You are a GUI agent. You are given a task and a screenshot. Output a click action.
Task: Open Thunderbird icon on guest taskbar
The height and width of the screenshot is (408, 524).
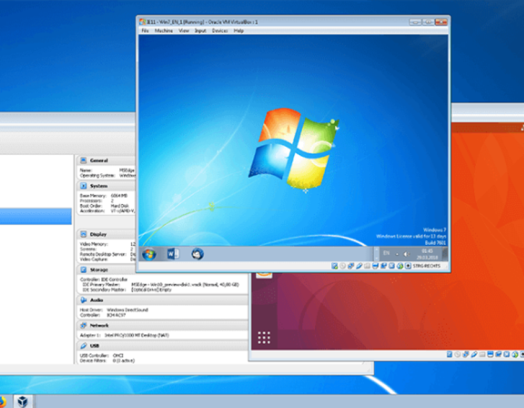(197, 254)
